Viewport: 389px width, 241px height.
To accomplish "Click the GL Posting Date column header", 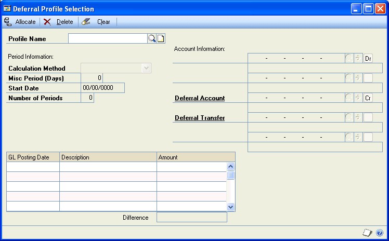I will pyautogui.click(x=33, y=157).
